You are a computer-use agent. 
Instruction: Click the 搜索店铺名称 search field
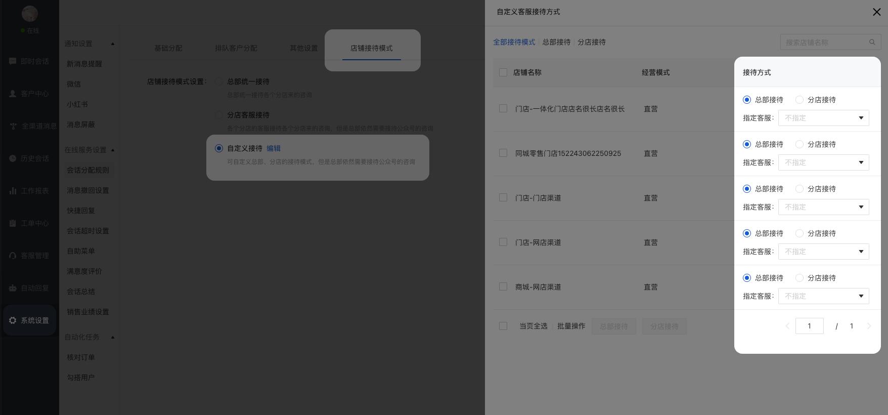[x=824, y=43]
